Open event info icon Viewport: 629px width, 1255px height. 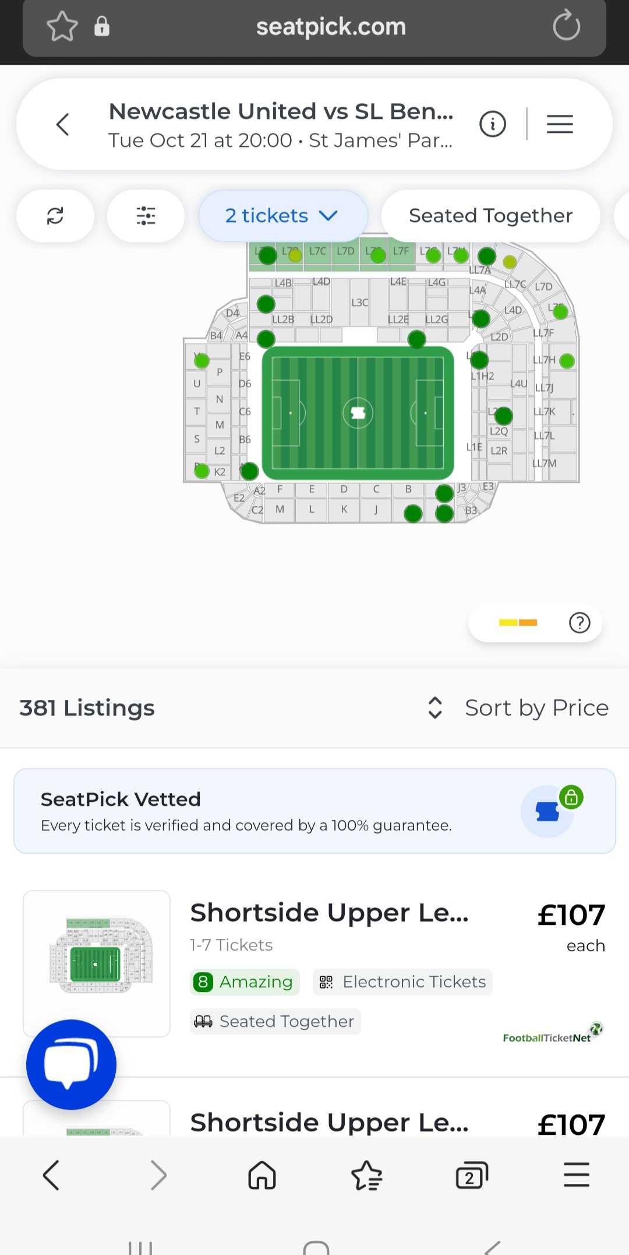tap(493, 124)
